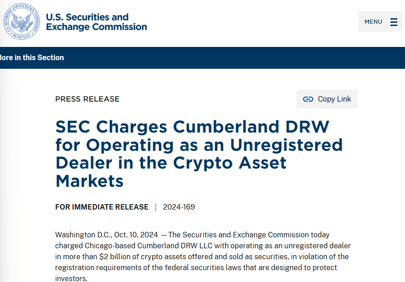Click the empty area of the navy section bar
Screen dimensions: 405x282
pyautogui.click(x=232, y=58)
